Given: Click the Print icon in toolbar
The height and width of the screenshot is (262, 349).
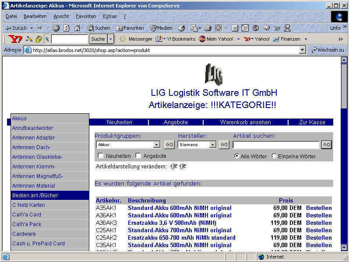Looking at the screenshot, I should [208, 28].
